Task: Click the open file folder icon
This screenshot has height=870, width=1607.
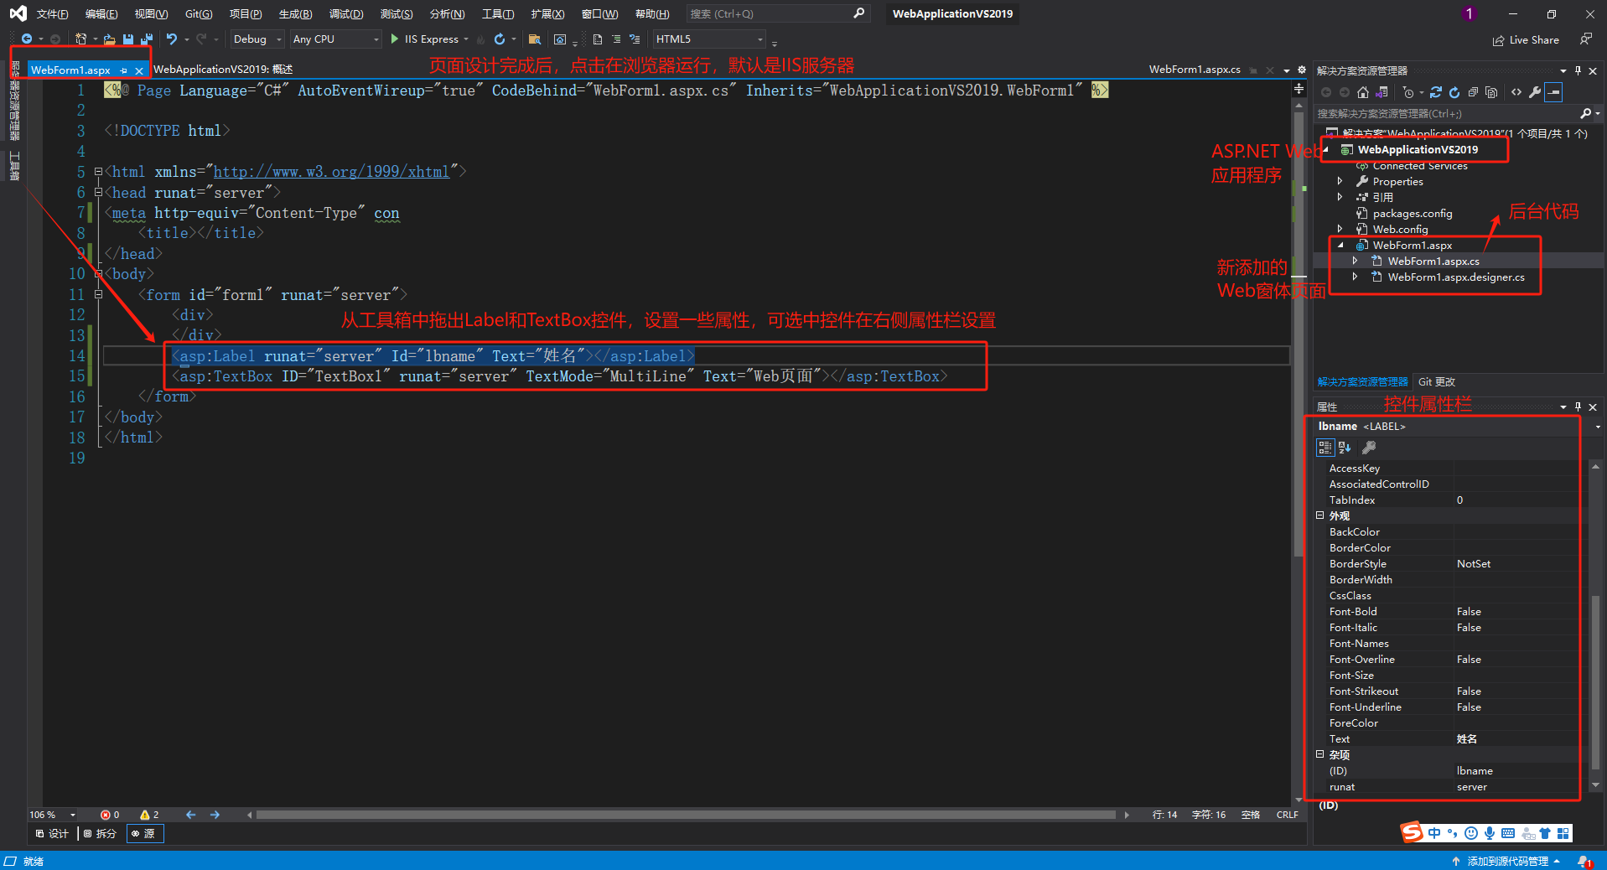Action: pyautogui.click(x=110, y=39)
